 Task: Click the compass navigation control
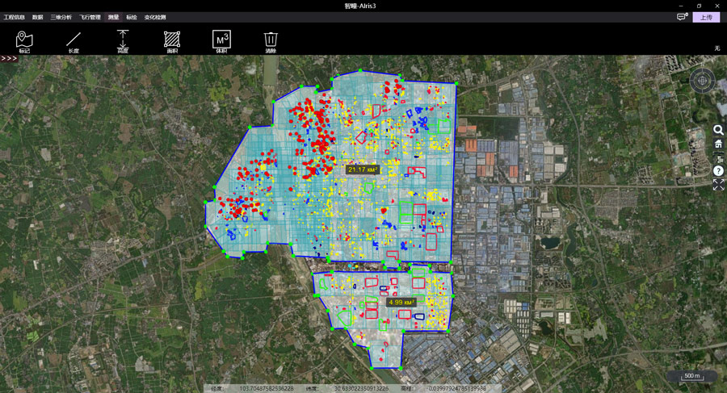pyautogui.click(x=702, y=81)
